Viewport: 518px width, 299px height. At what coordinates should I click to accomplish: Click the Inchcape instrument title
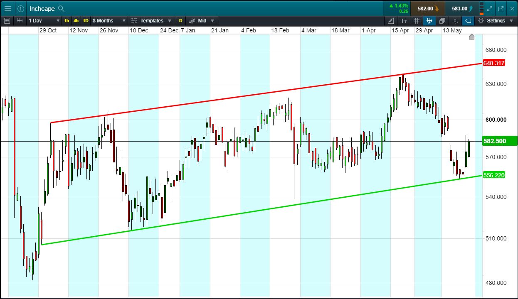click(x=42, y=8)
